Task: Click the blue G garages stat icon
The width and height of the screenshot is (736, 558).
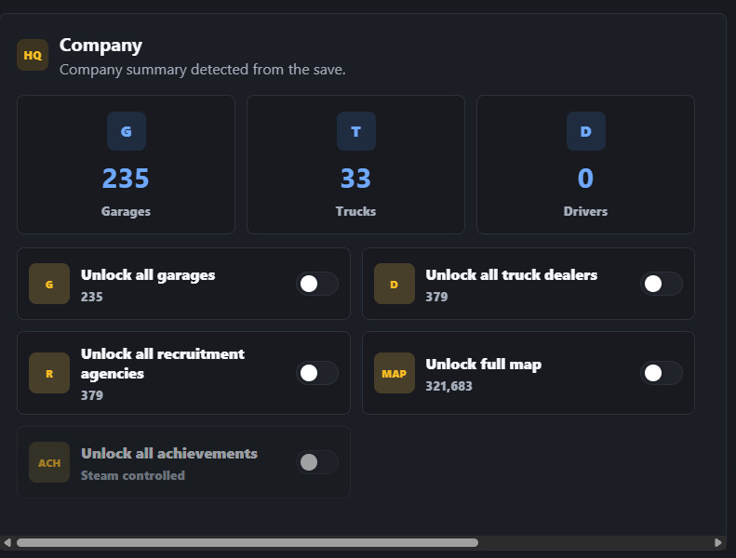Action: click(x=127, y=131)
